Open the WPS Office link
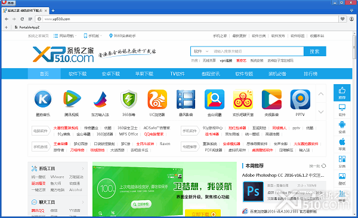Viewport: 358px width, 218px height. coord(128,134)
